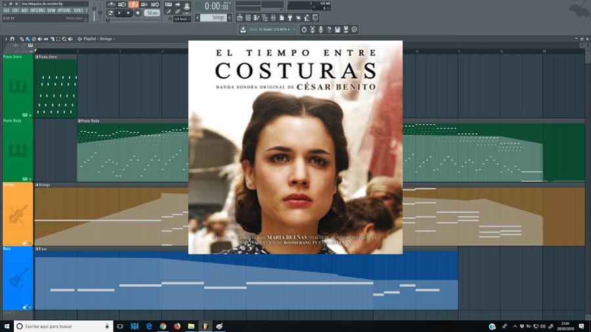Click the tempo tapper lamp icon
Screen dimensions: 591x332
pyautogui.click(x=307, y=18)
